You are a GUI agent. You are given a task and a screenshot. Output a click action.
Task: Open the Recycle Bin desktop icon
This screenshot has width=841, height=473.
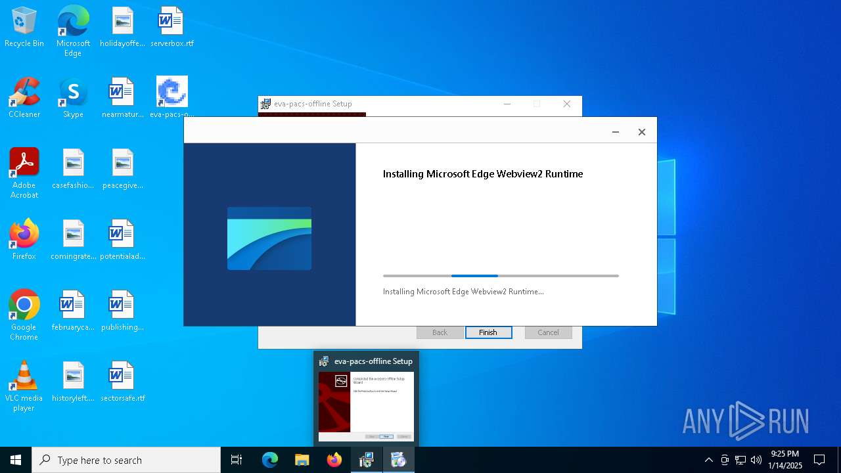tap(24, 28)
